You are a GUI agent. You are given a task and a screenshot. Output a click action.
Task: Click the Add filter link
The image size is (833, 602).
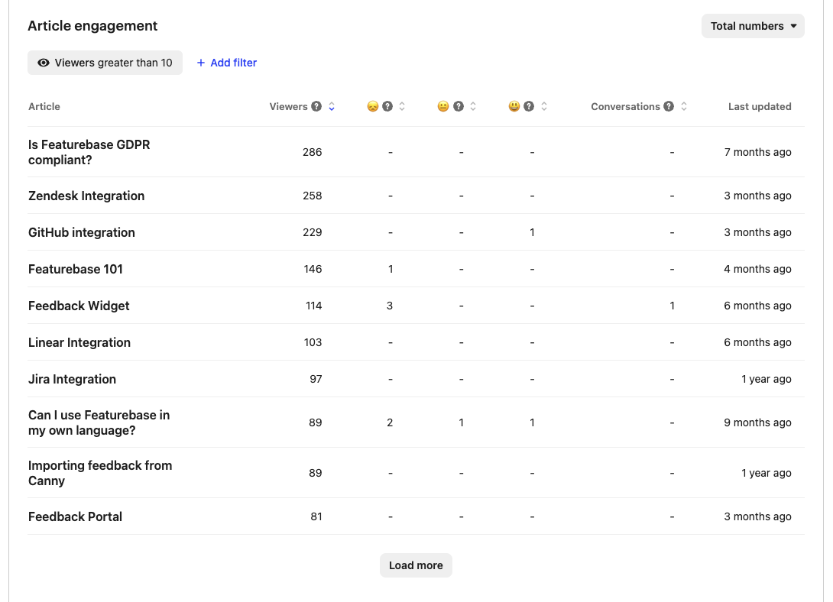pos(227,63)
